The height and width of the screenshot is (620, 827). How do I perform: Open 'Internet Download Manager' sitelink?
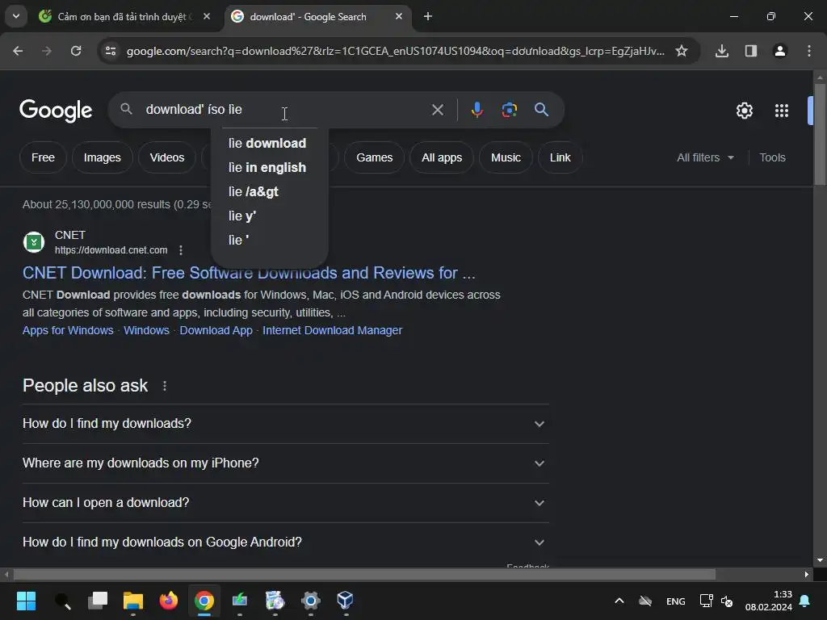[x=332, y=330]
